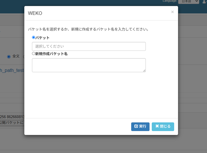
Task: Click the user account icon in the header
Action: coord(204,1)
